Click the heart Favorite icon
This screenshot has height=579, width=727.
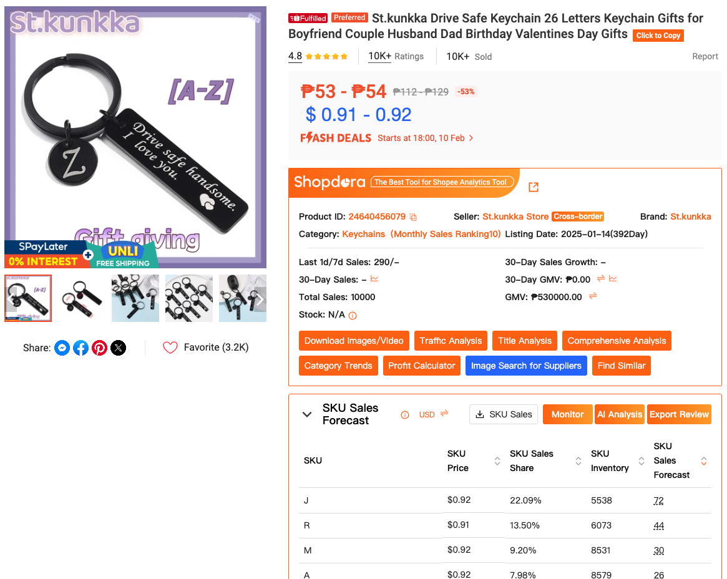[x=170, y=348]
